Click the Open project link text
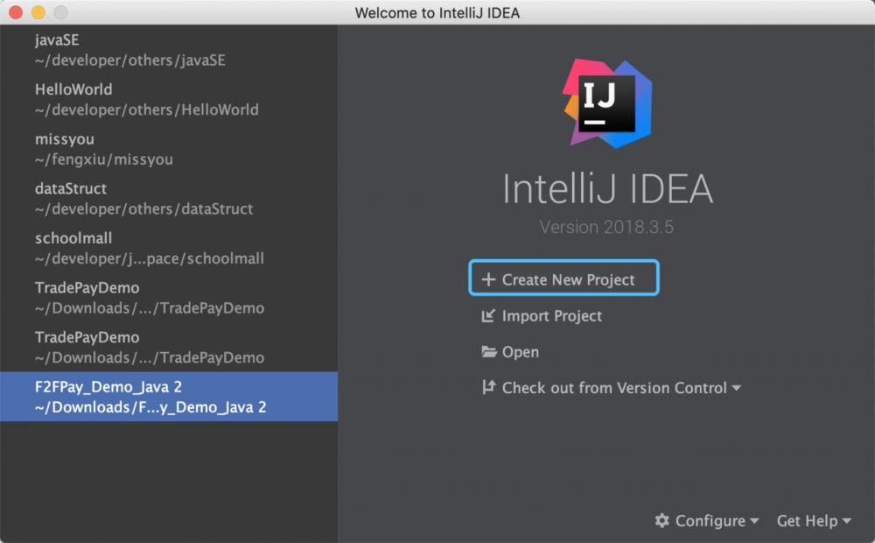This screenshot has height=543, width=875. pyautogui.click(x=521, y=352)
